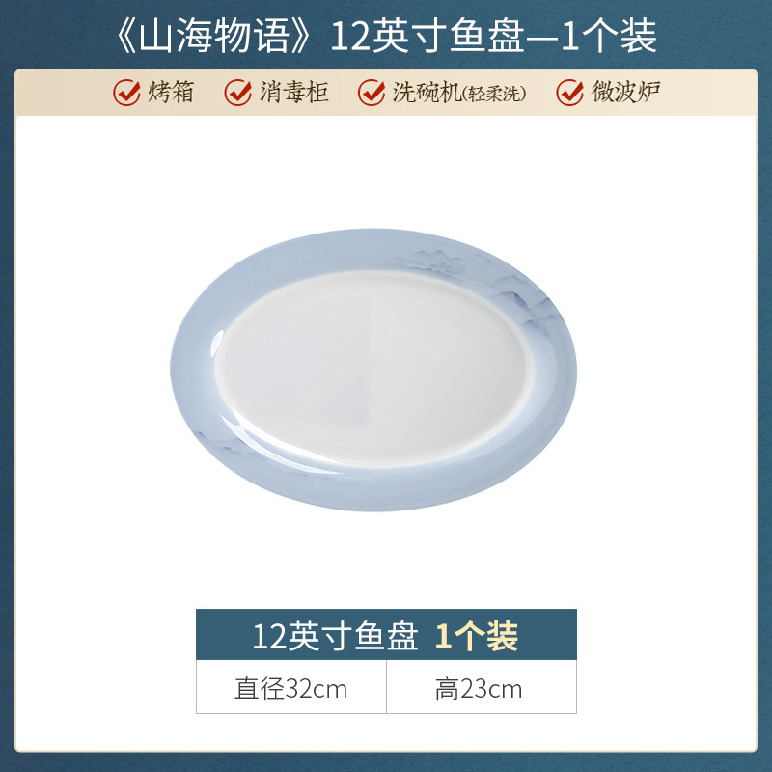Click the 12英寸鱼盘—1个装 heading at top

click(494, 36)
